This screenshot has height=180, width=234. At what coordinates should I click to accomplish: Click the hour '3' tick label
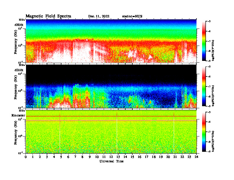click(x=47, y=157)
